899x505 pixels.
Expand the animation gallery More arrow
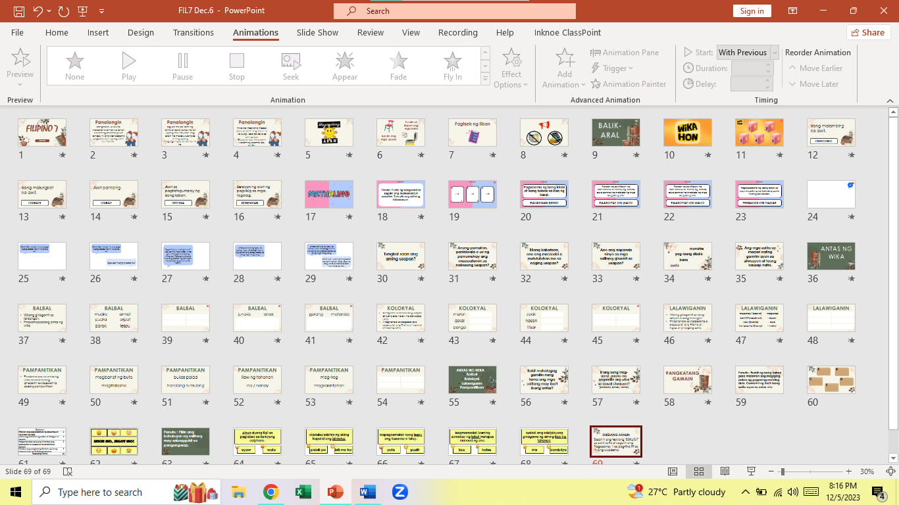coord(486,79)
